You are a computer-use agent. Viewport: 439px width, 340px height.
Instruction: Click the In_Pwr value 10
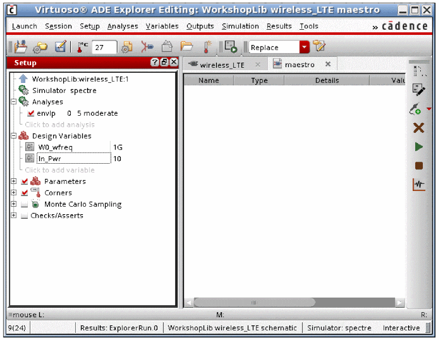click(117, 159)
